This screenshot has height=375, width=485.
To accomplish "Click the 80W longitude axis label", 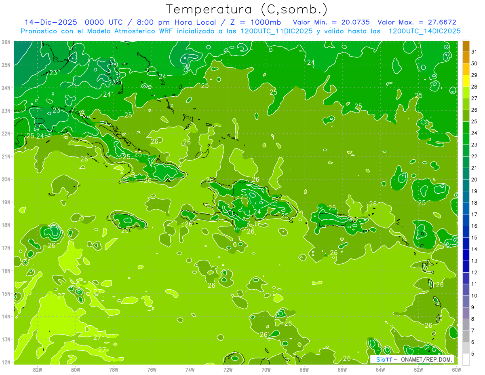I will (x=76, y=369).
